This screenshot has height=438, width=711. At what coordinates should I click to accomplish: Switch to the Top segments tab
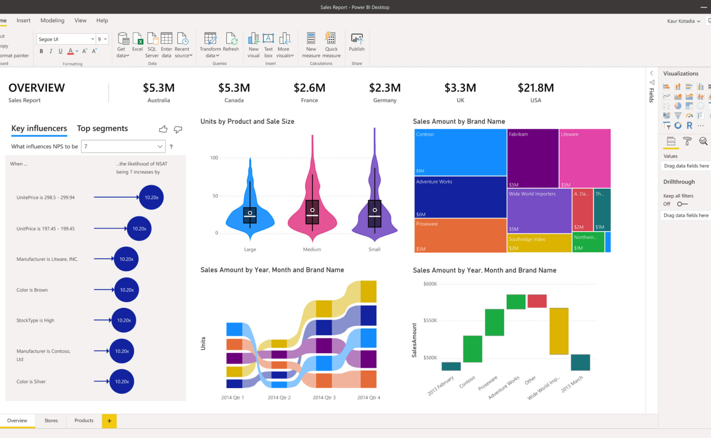(102, 128)
